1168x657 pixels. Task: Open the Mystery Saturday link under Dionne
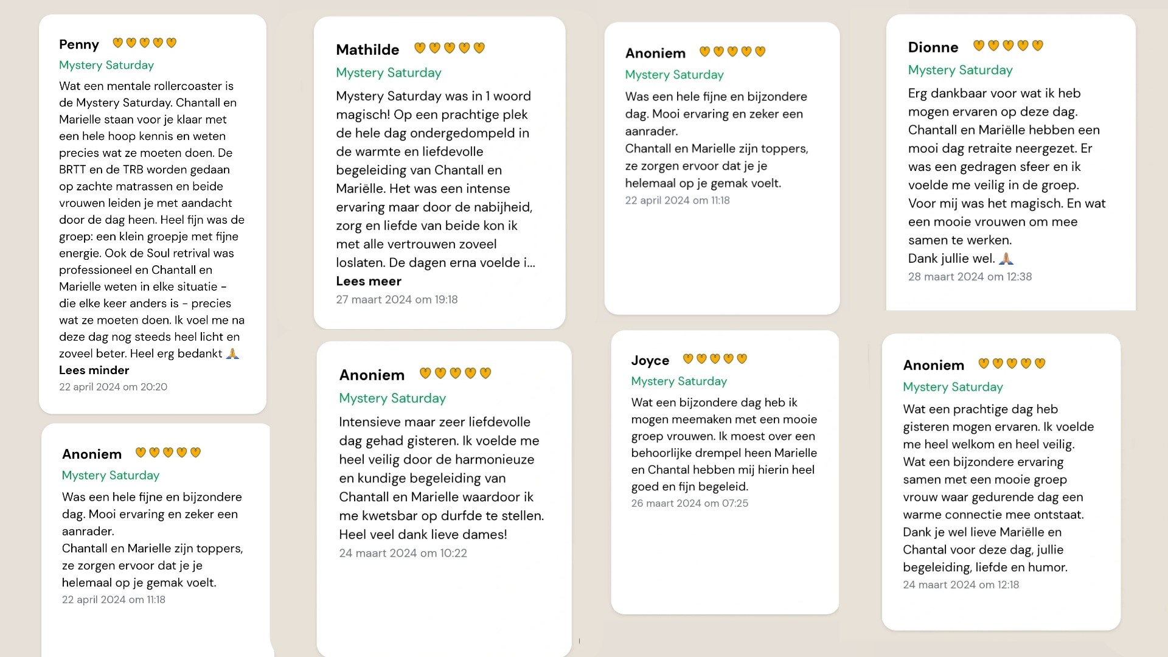(x=961, y=71)
